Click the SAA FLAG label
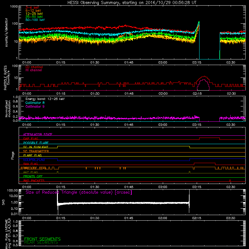The width and height of the screenshot is (249, 249). [x=31, y=164]
